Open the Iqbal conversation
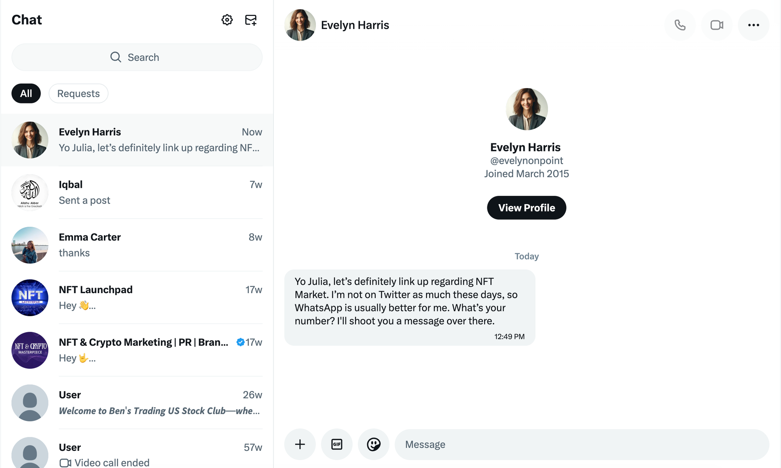 pyautogui.click(x=137, y=192)
